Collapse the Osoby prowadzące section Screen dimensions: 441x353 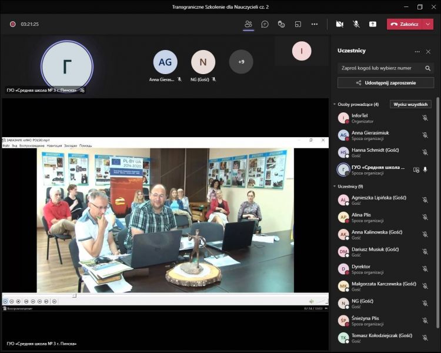click(335, 104)
